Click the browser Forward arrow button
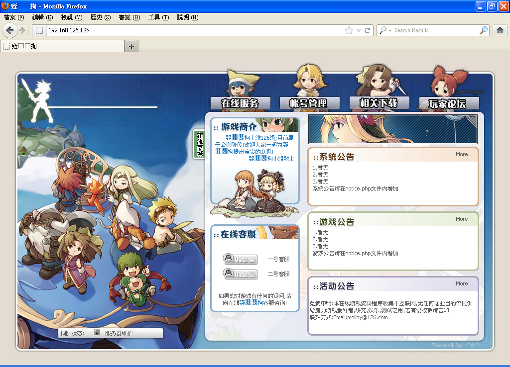 22,30
